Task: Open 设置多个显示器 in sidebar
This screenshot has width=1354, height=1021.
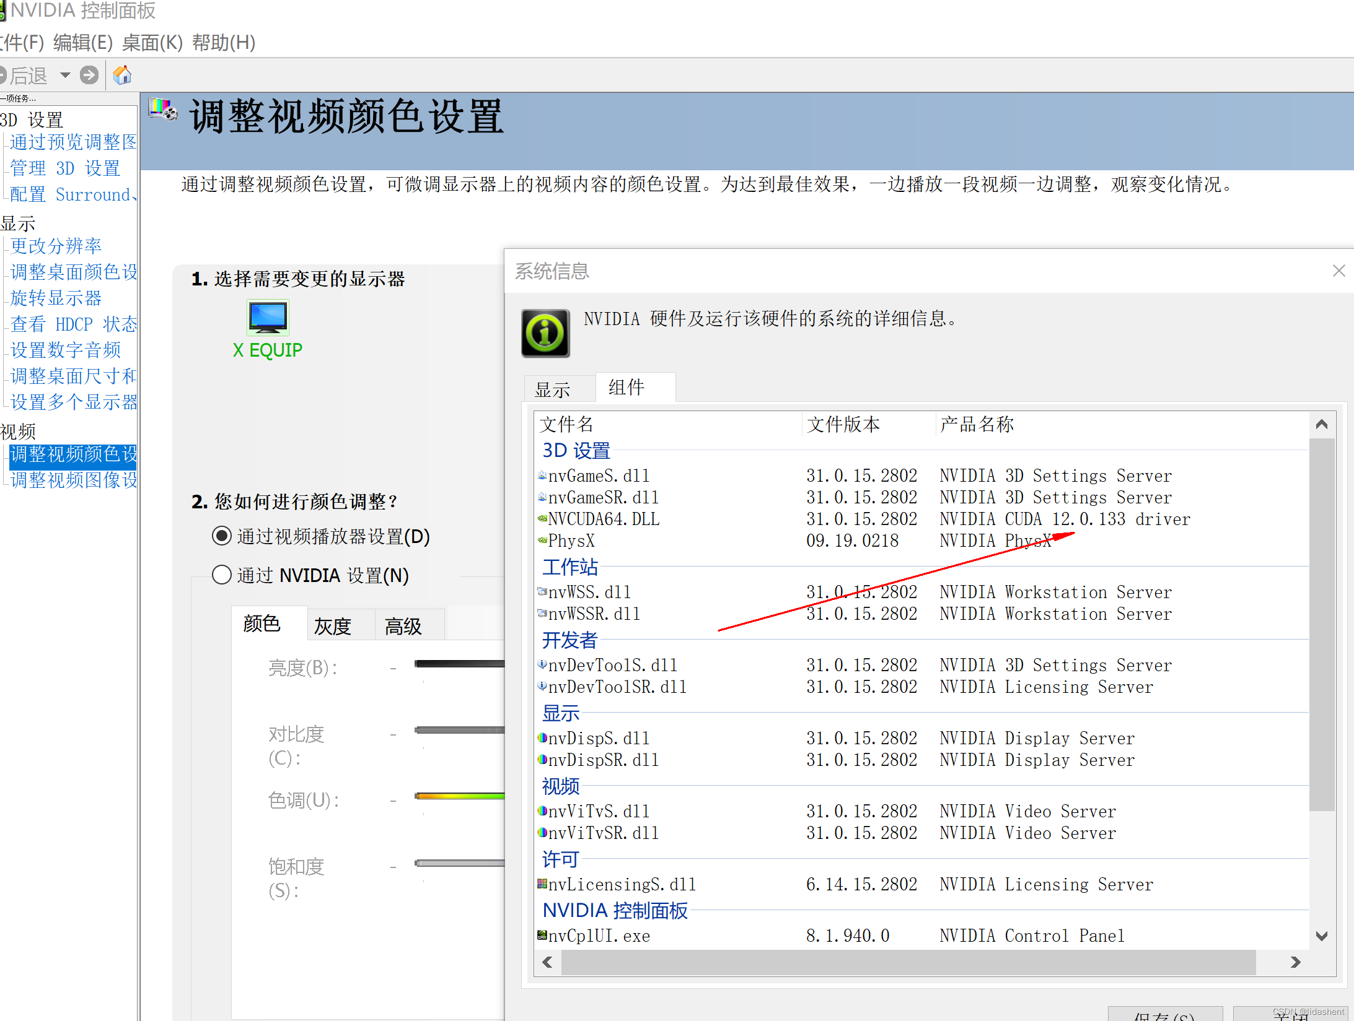Action: pos(73,402)
